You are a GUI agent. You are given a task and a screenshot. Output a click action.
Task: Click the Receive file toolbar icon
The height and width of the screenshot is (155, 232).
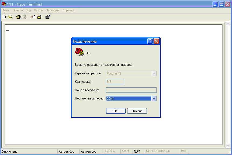click(39, 17)
